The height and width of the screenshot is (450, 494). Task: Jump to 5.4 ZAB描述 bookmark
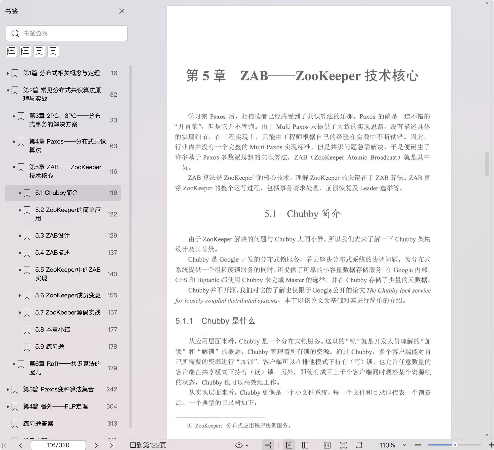[52, 253]
